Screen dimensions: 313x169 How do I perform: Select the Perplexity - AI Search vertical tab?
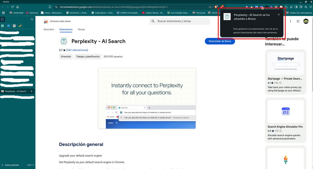17,91
